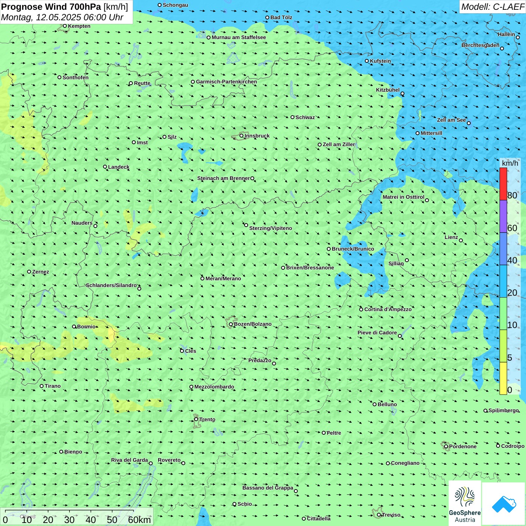Screen dimensions: 526x526
Task: Click the 'Murnau am Staffelsee' label
Action: [x=239, y=37]
